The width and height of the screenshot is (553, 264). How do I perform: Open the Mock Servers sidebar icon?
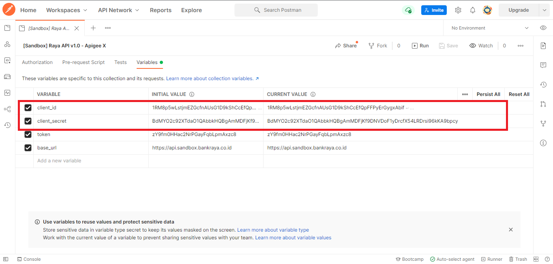point(7,77)
